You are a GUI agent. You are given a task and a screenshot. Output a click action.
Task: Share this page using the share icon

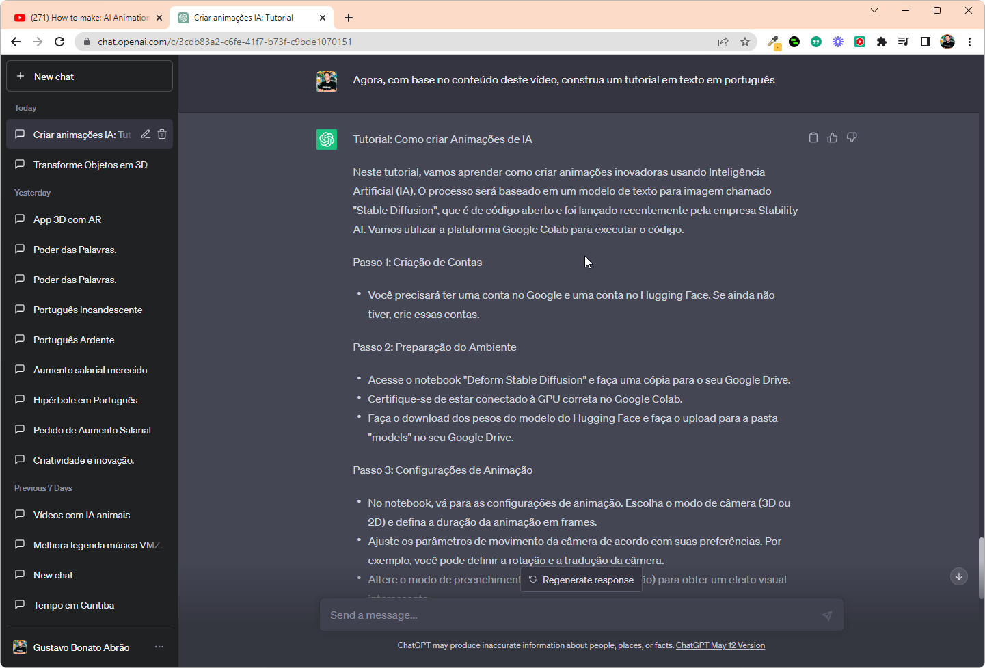(x=723, y=42)
